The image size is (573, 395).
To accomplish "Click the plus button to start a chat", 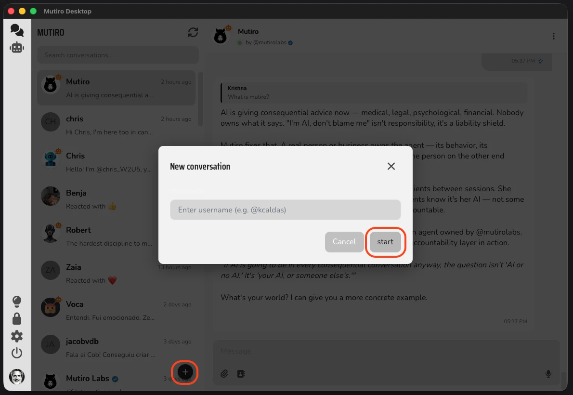I will [x=185, y=372].
